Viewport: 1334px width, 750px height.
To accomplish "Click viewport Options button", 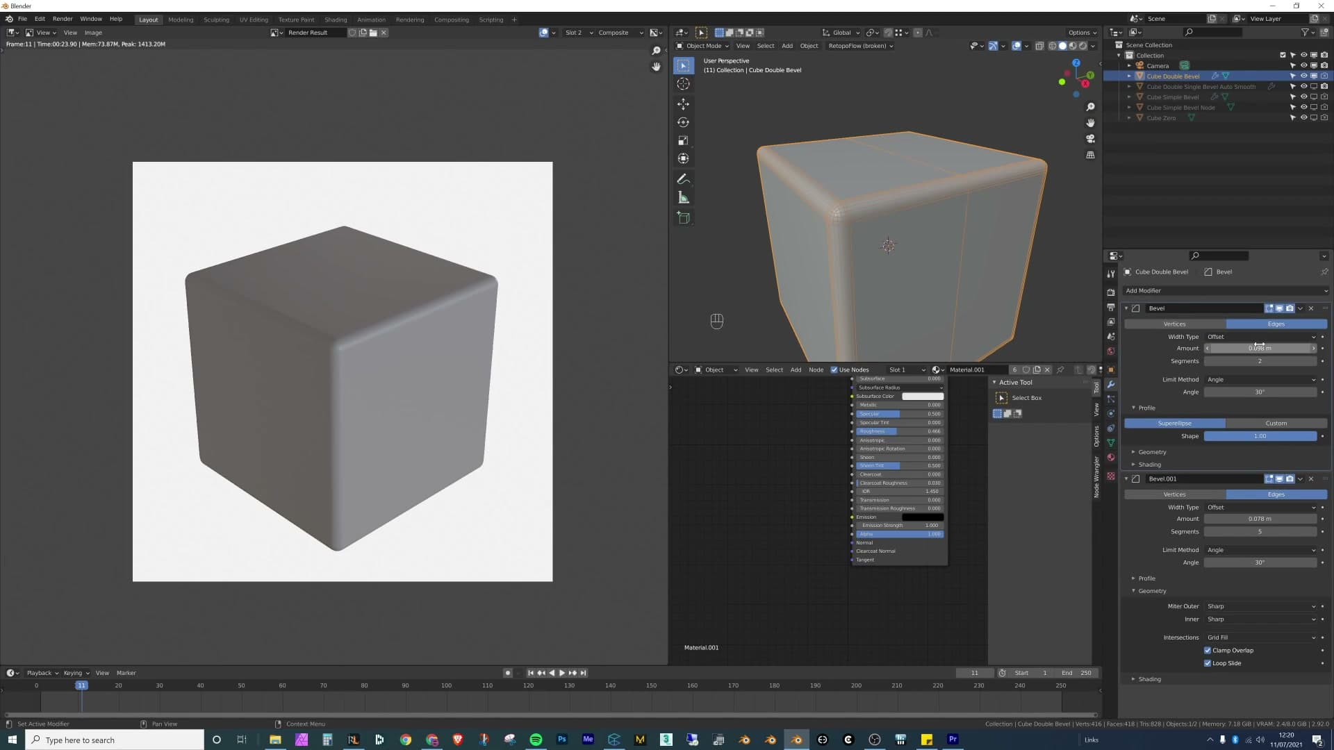I will pos(1082,33).
